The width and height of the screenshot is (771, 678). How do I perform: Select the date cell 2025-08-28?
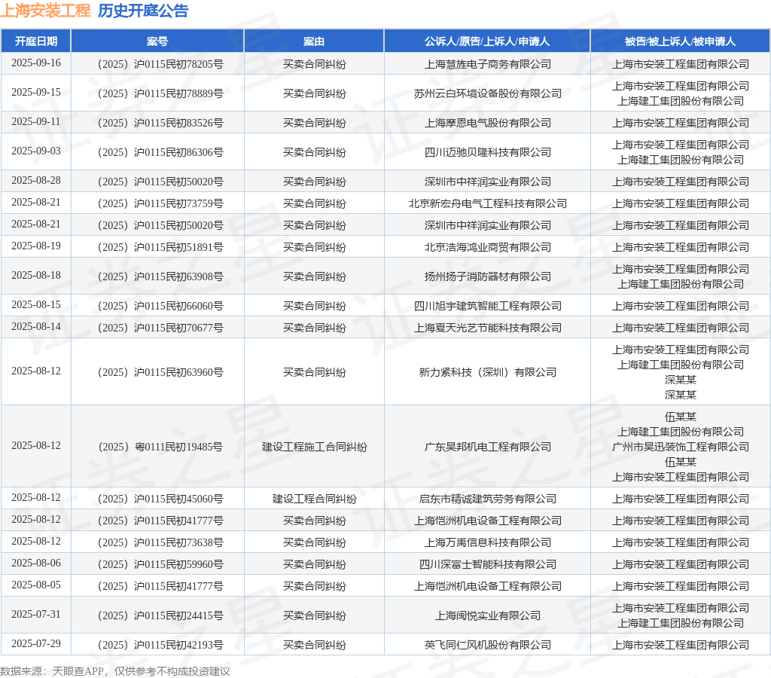click(x=36, y=181)
